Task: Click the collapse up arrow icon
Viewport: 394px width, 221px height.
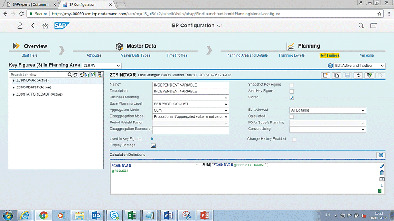Action: click(93, 74)
